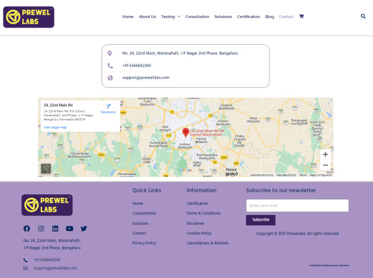Click the newsletter email input field
This screenshot has height=278, width=373.
click(297, 205)
